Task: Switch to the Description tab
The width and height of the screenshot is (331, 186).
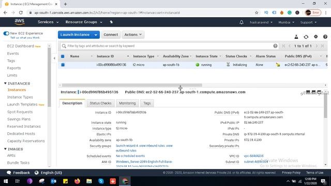Action: tap(72, 103)
